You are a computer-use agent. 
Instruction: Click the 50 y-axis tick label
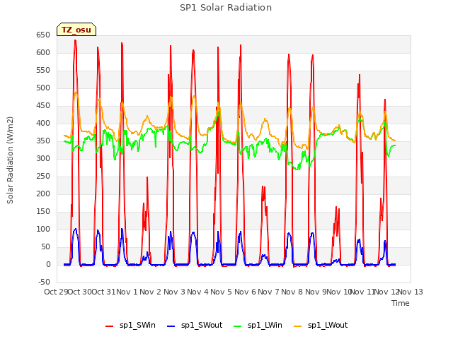(45, 246)
